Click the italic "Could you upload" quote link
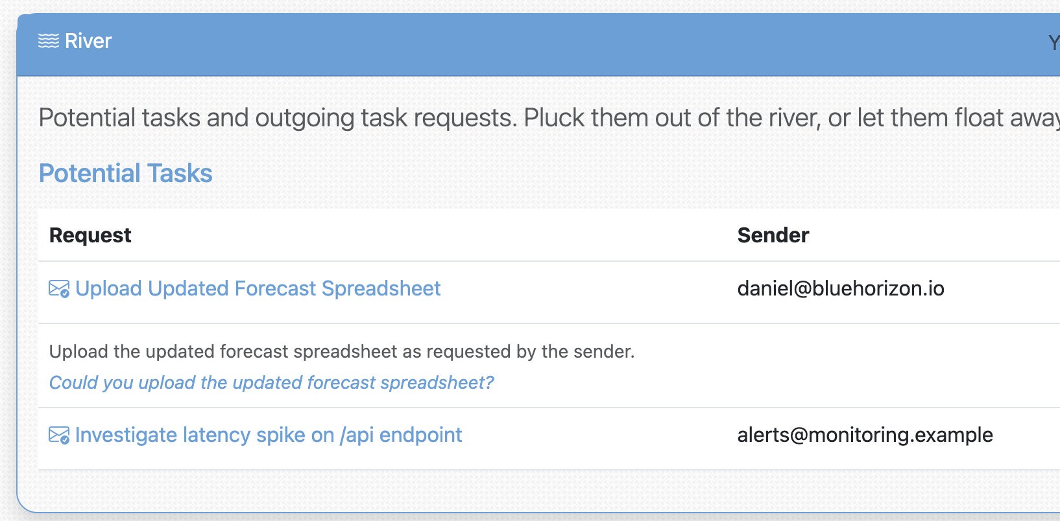Image resolution: width=1060 pixels, height=521 pixels. 271,382
